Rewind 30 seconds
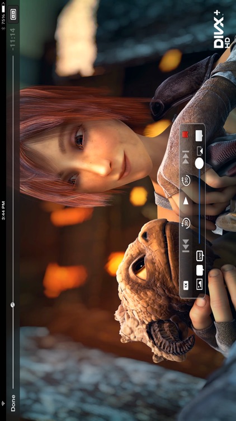 click(186, 223)
